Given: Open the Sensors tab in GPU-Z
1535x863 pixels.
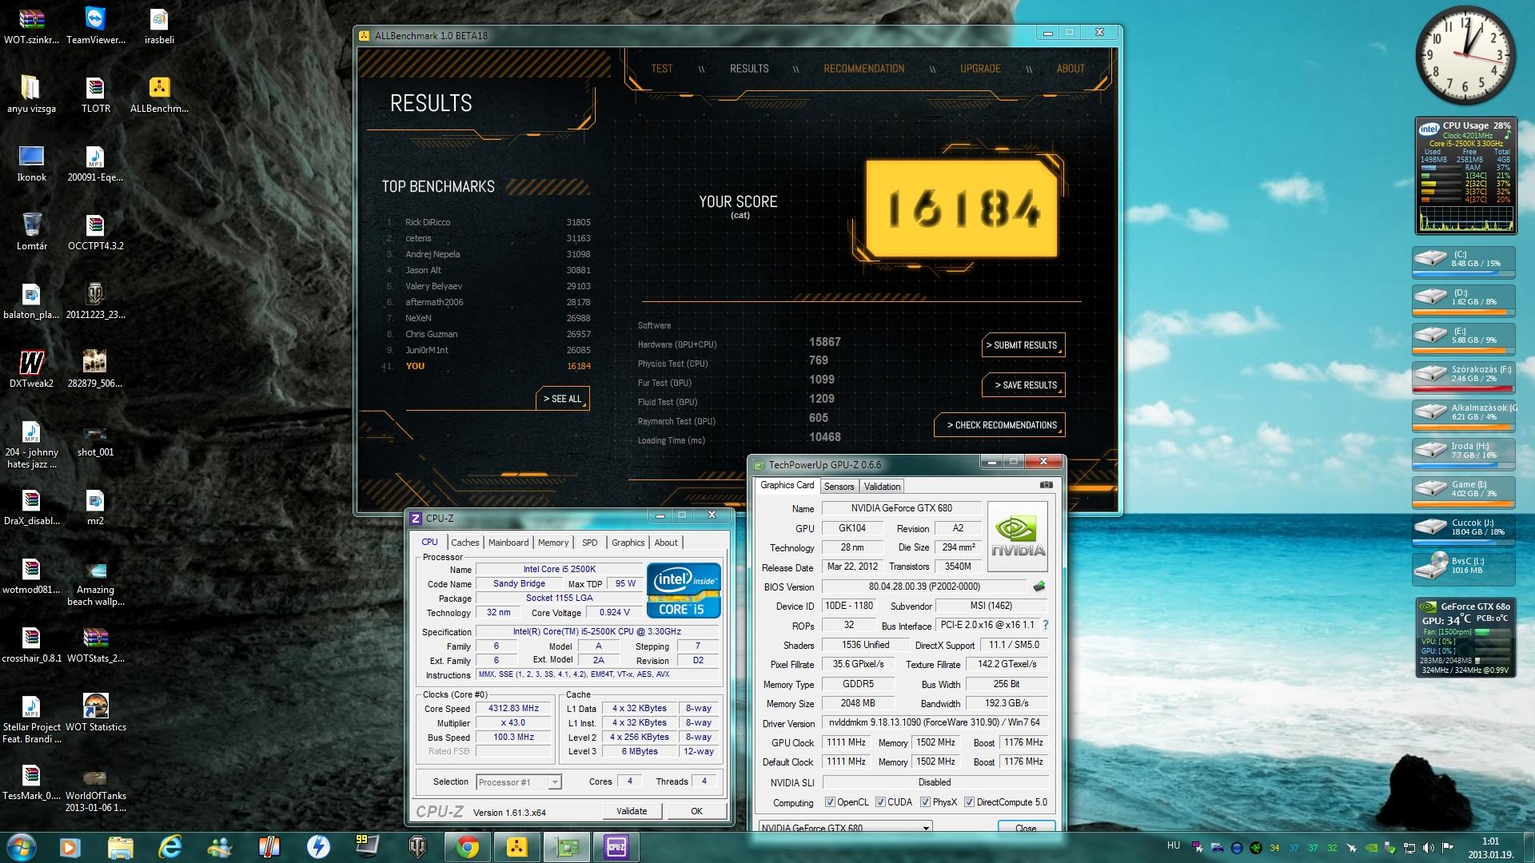Looking at the screenshot, I should (x=839, y=486).
